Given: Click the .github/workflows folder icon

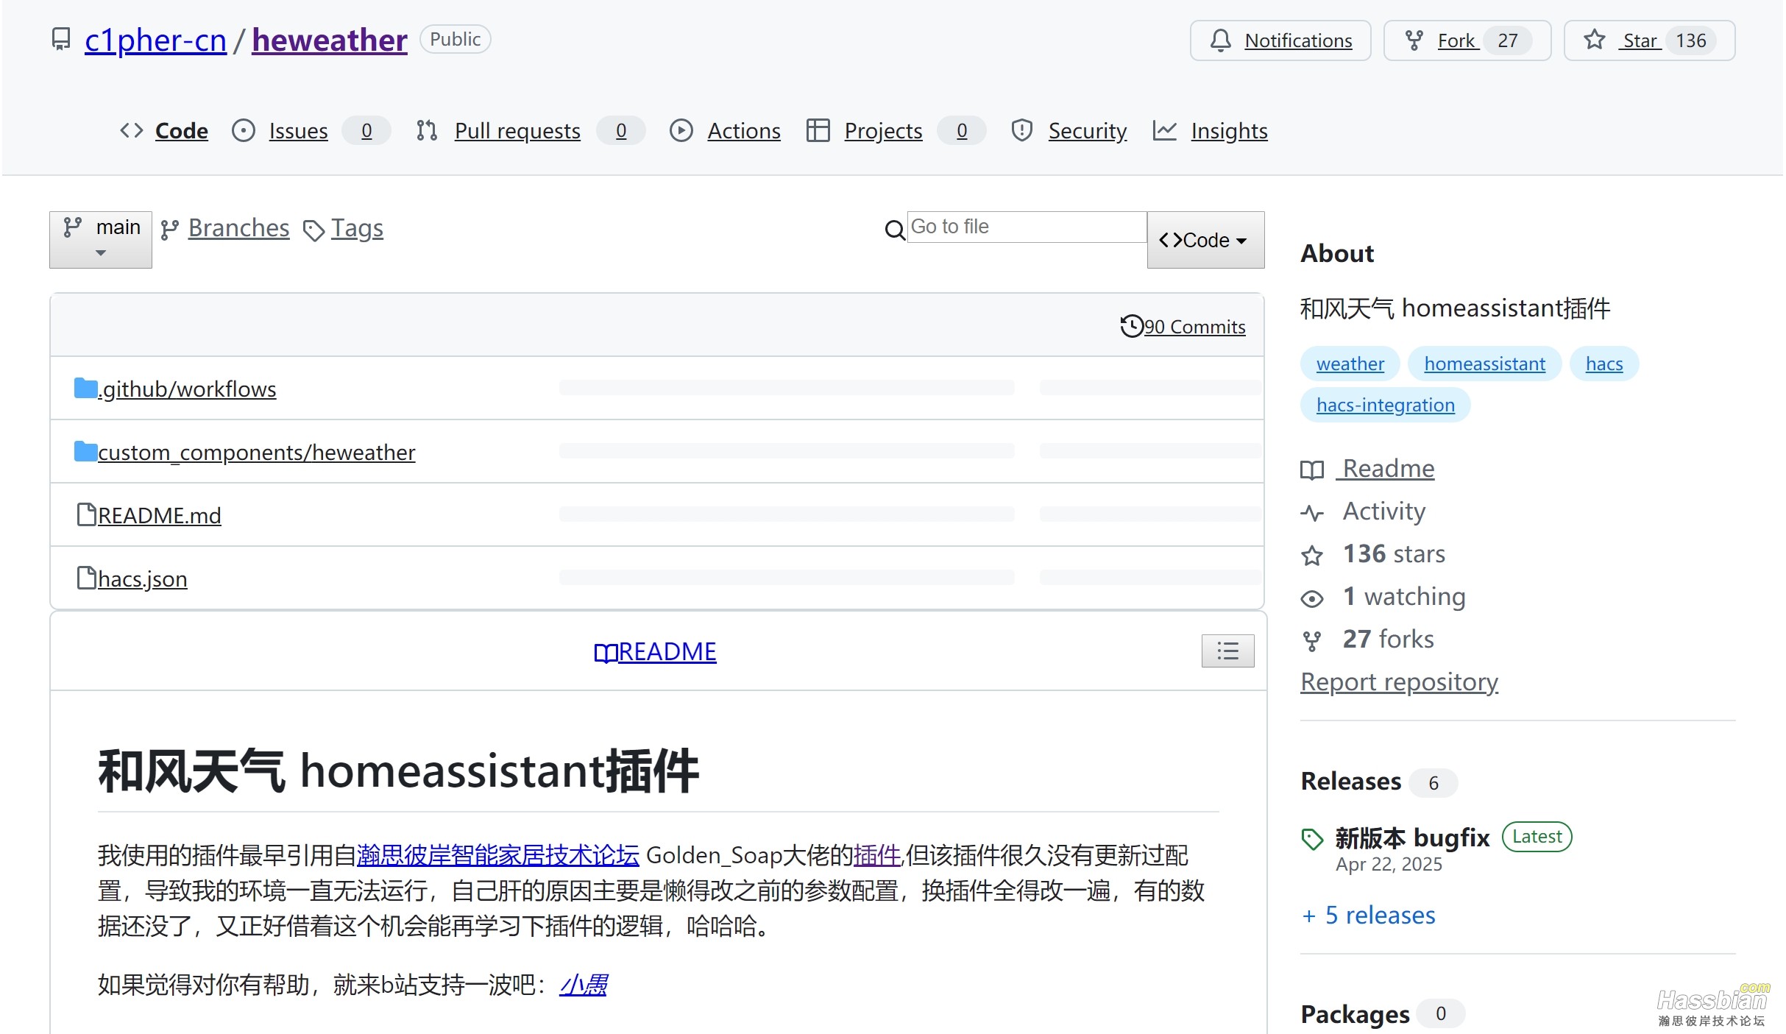Looking at the screenshot, I should [x=86, y=388].
